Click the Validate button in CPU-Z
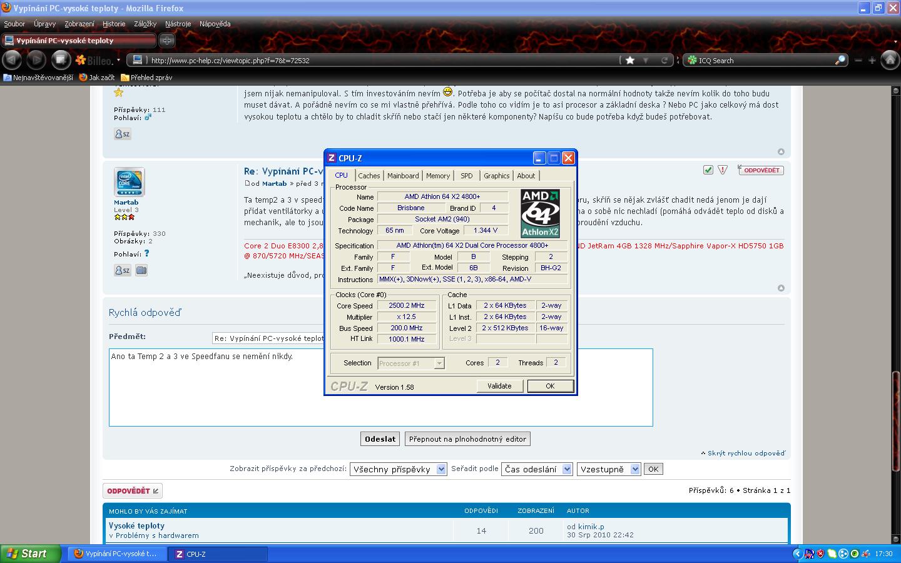The width and height of the screenshot is (901, 563). (499, 386)
